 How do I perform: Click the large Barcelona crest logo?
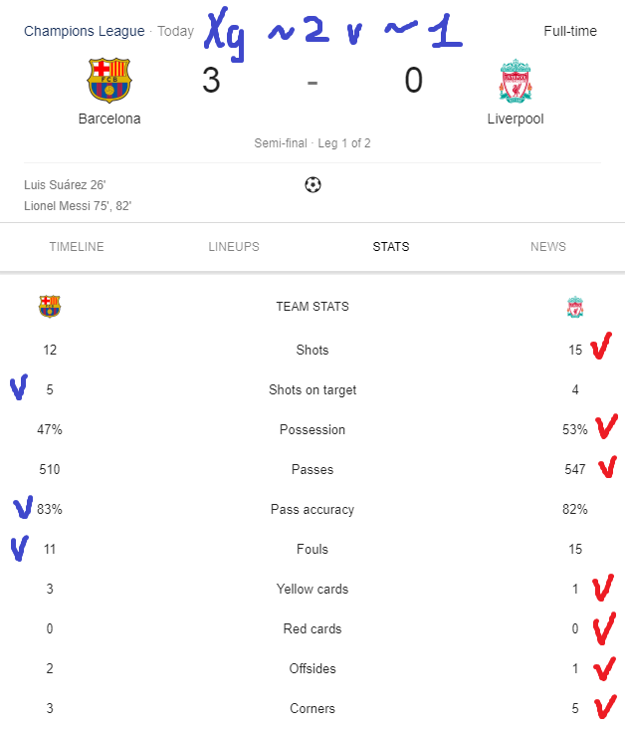(109, 81)
